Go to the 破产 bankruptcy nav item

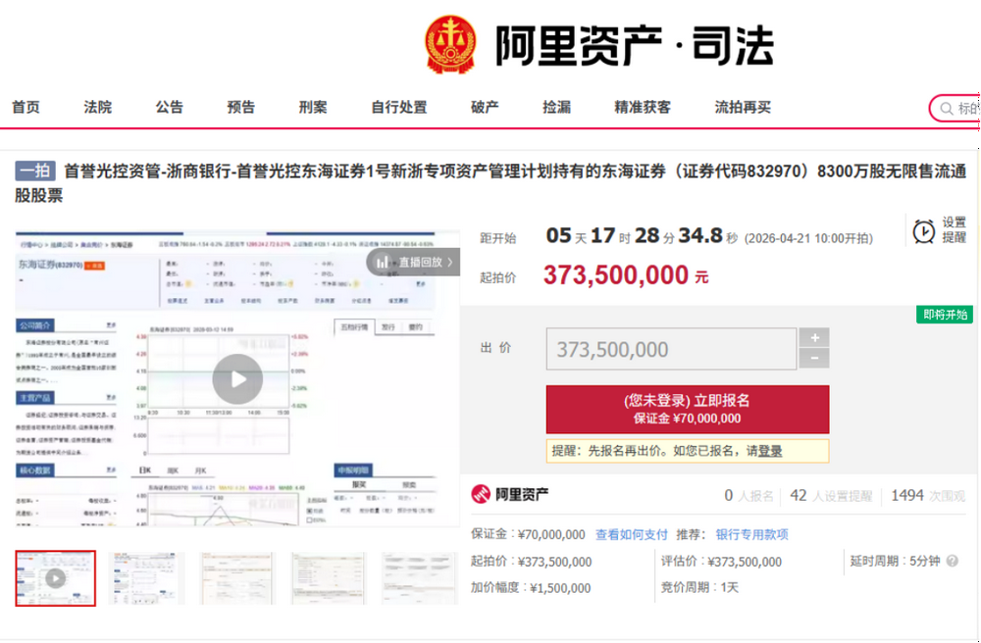pos(485,107)
